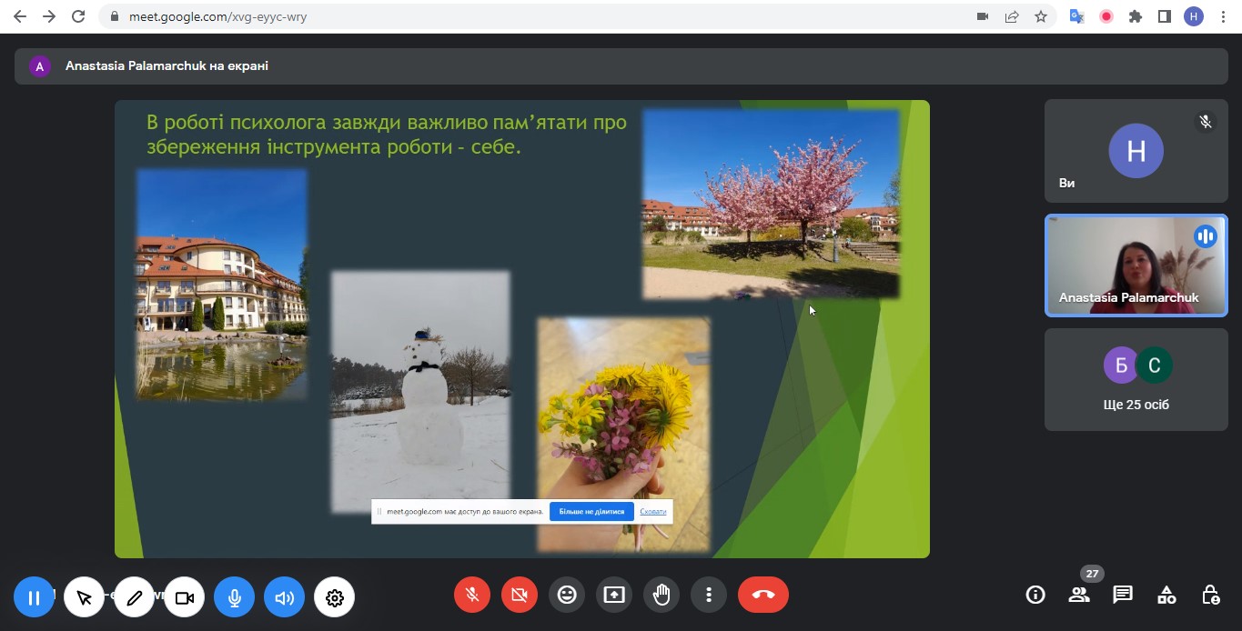Open recorder settings gear
The height and width of the screenshot is (631, 1242).
point(335,597)
